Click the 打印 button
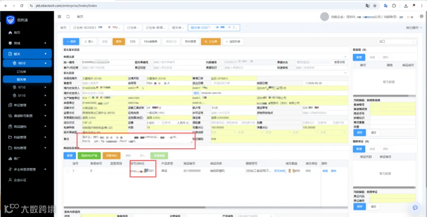 133,42
